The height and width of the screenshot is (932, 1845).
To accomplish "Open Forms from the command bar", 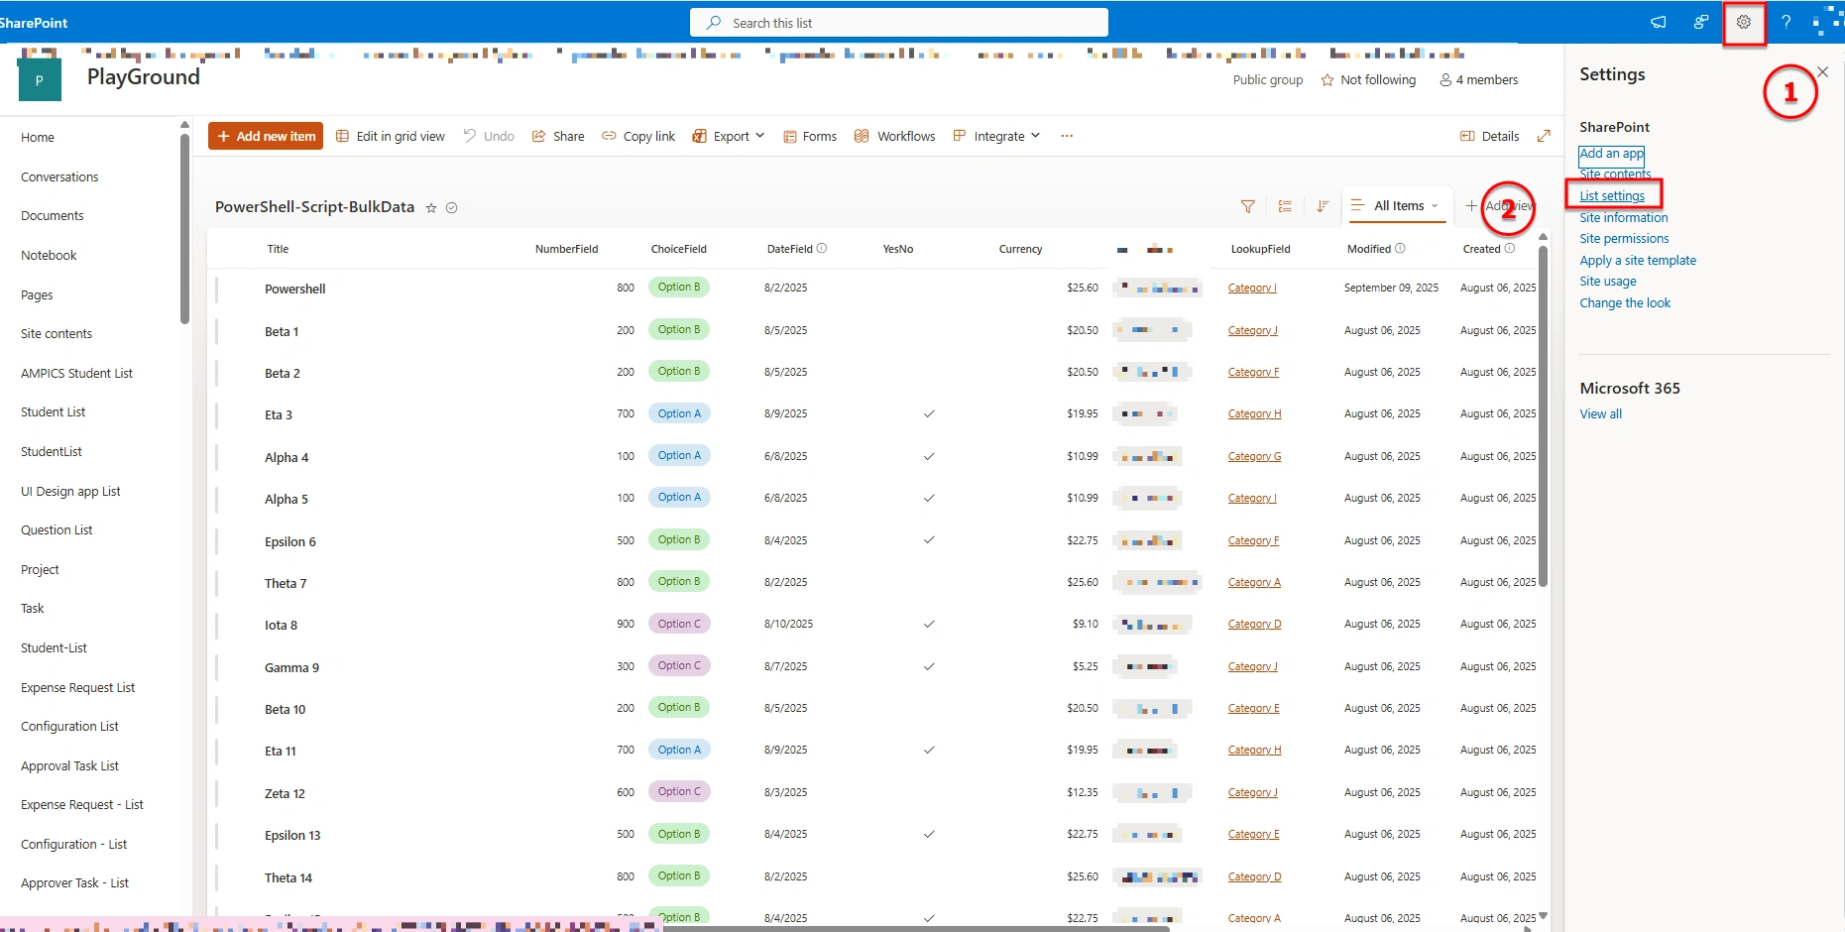I will click(810, 136).
